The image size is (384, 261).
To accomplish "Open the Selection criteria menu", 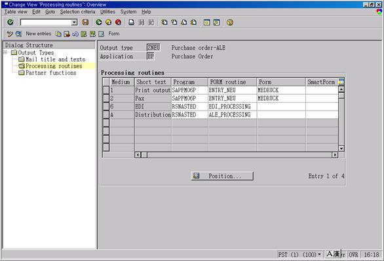I will 77,12.
